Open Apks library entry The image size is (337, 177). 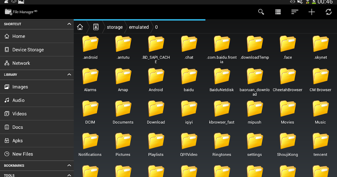[17, 141]
